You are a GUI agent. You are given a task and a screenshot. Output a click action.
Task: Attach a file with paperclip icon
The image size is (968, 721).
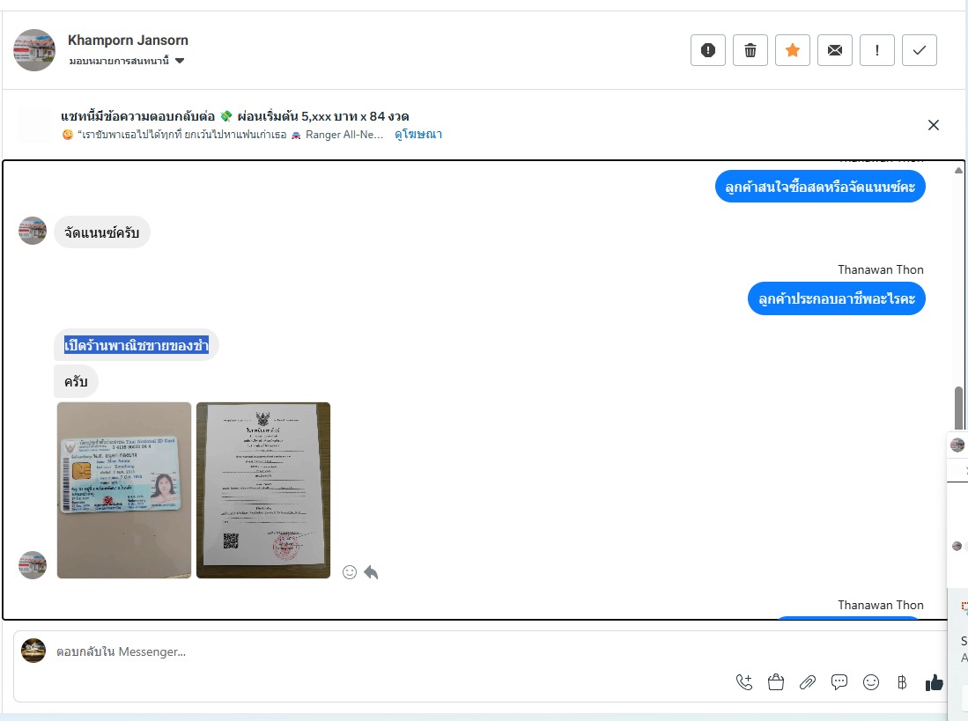click(808, 682)
